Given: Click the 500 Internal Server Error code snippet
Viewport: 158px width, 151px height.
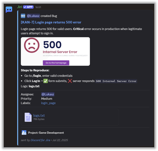Looking at the screenshot, I should pos(116,81).
